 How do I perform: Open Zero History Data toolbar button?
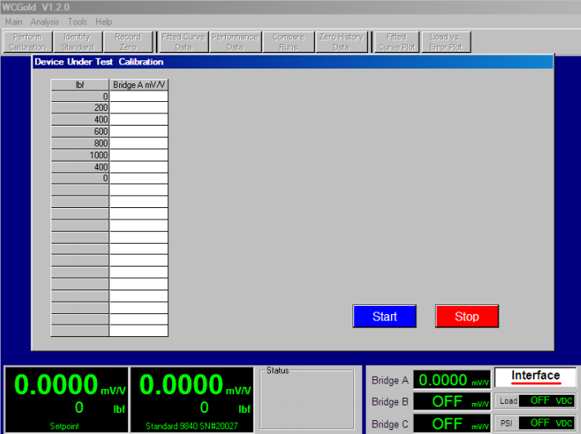point(341,42)
